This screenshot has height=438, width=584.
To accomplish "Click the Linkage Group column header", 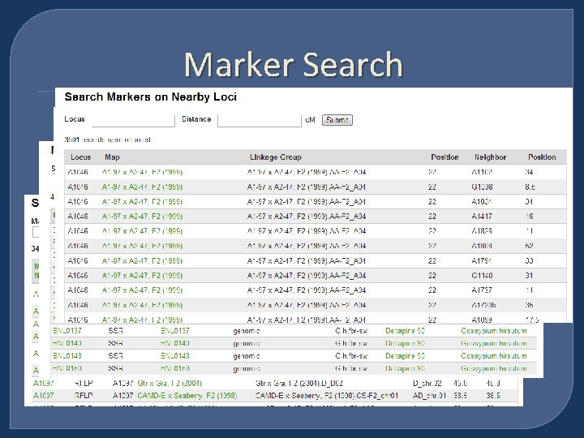I will click(276, 157).
